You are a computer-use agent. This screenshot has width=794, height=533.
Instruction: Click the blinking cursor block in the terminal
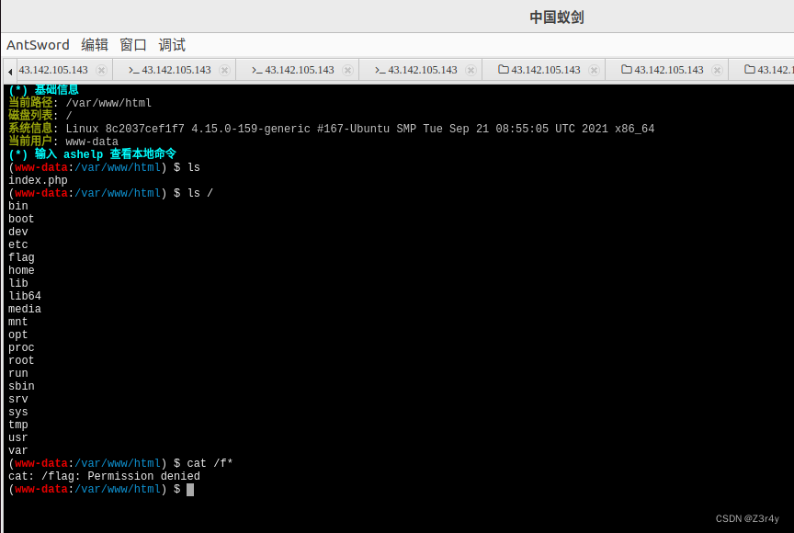coord(190,489)
